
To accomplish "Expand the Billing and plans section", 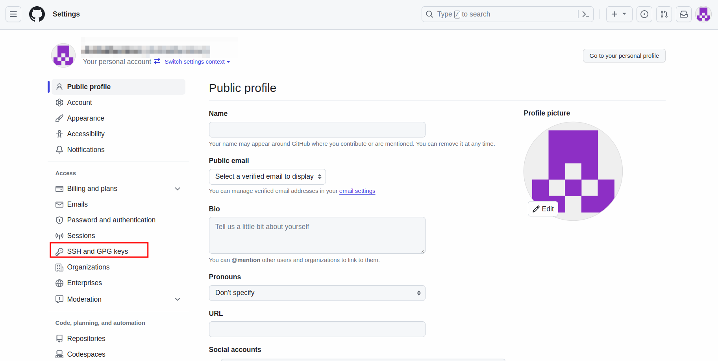I will tap(178, 189).
